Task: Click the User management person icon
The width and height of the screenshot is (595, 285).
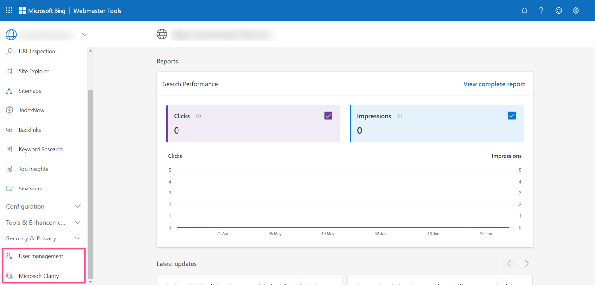Action: (9, 256)
